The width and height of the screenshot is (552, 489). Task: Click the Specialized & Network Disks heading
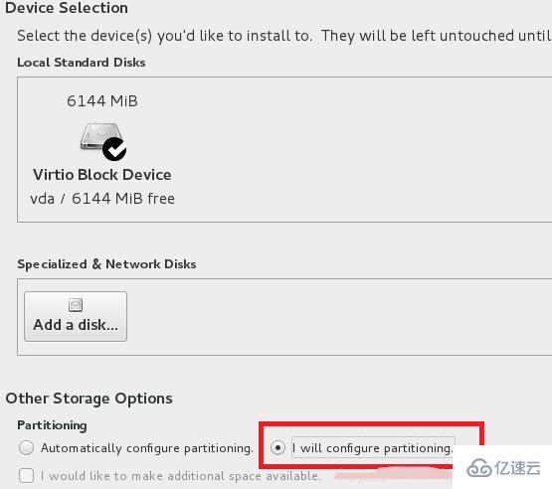(x=106, y=264)
